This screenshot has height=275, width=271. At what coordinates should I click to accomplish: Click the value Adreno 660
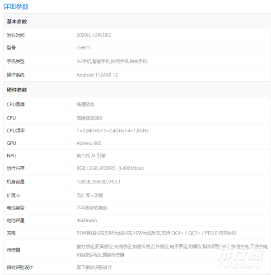[x=89, y=143]
